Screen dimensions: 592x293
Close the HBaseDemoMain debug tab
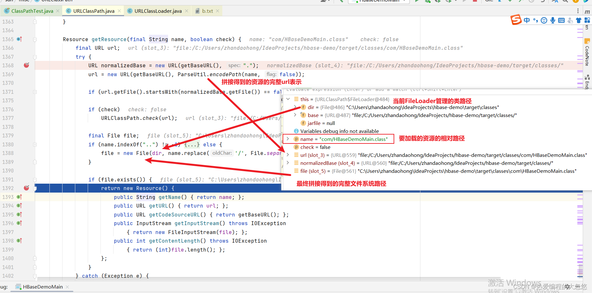pyautogui.click(x=67, y=287)
